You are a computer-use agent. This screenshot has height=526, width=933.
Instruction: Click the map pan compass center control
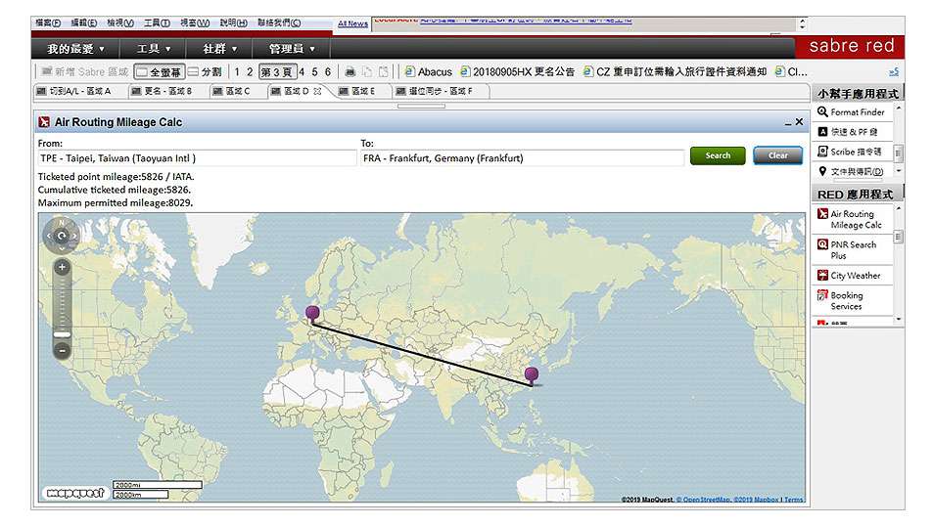(x=62, y=236)
